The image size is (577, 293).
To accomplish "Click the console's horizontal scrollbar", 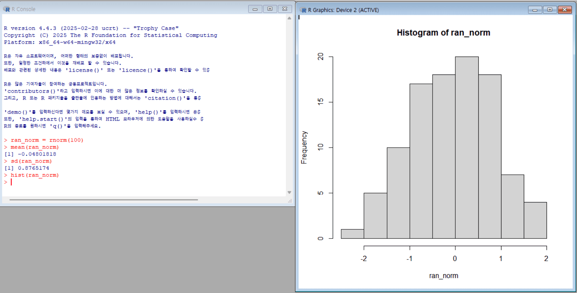I will [104, 200].
